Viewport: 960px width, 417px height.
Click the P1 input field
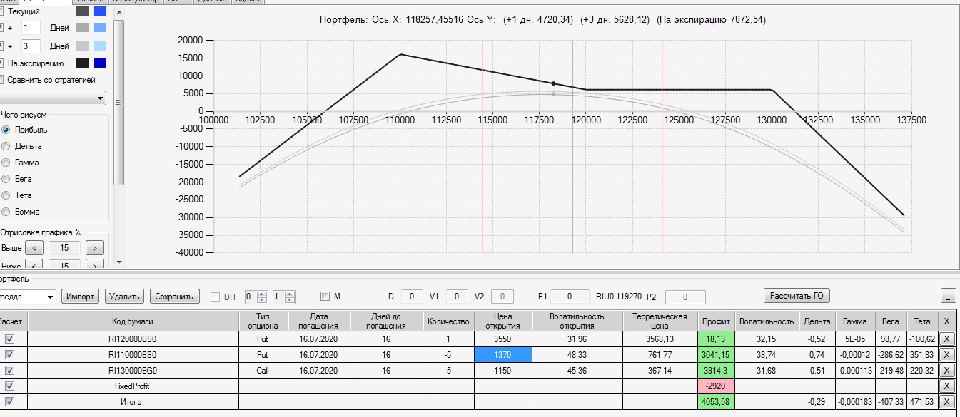(x=569, y=297)
